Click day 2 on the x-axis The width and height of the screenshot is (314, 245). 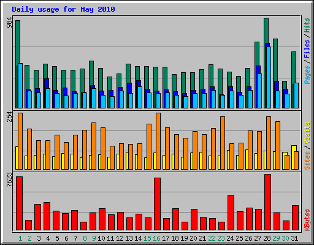pyautogui.click(x=29, y=238)
